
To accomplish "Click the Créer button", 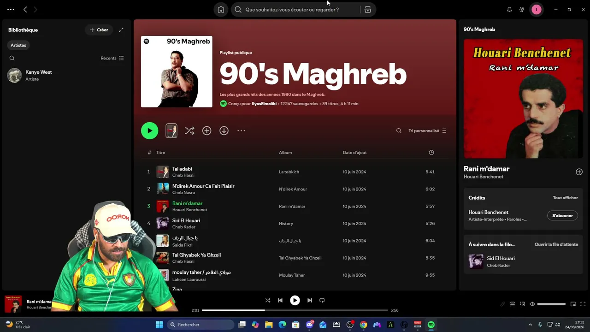I will coord(99,30).
